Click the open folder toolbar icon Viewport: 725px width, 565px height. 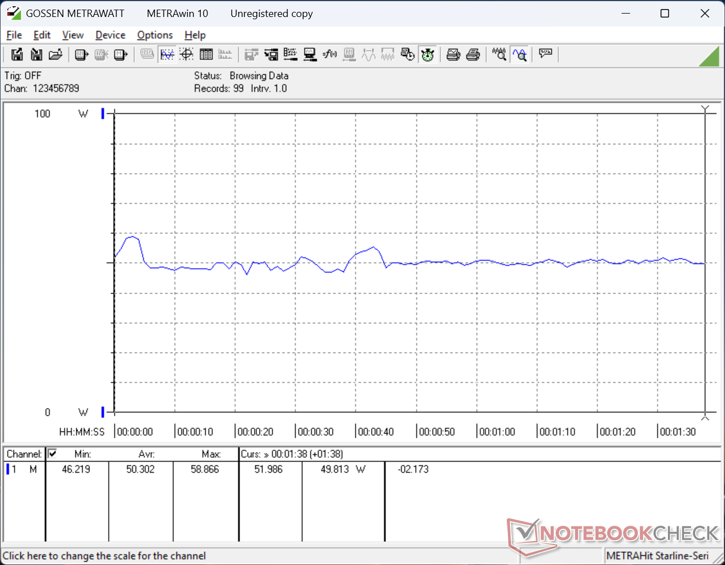(55, 54)
